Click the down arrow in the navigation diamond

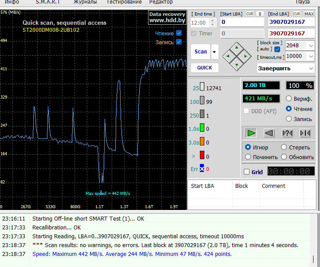pos(237,65)
